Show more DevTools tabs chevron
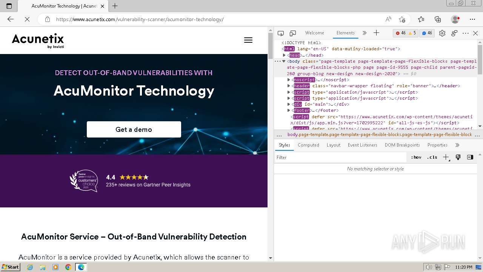The height and width of the screenshot is (272, 483). tap(364, 33)
